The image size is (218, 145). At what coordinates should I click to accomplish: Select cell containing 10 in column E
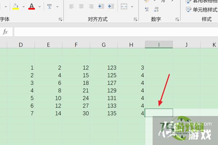[48, 98]
